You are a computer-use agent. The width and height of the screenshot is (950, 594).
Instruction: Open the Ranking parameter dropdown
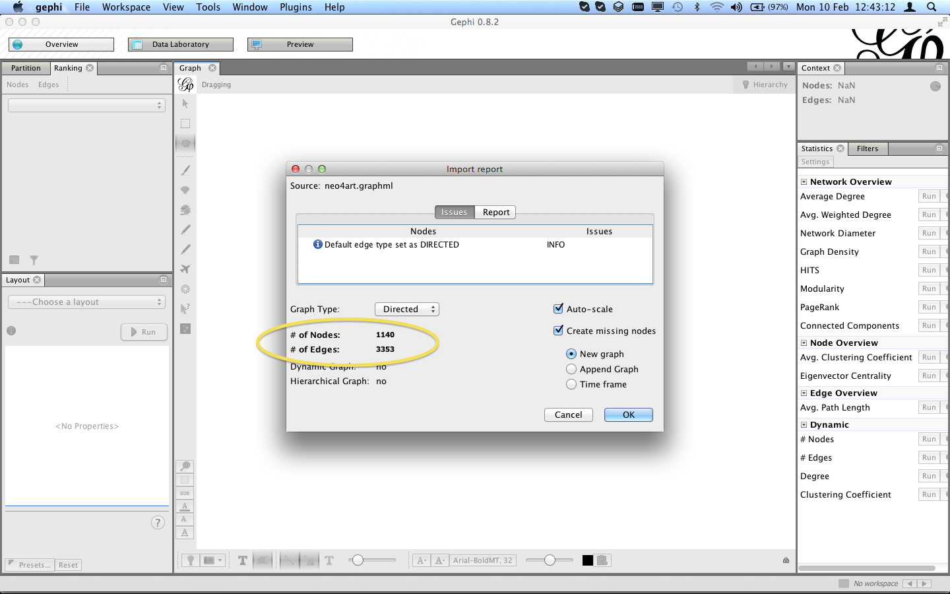(86, 105)
